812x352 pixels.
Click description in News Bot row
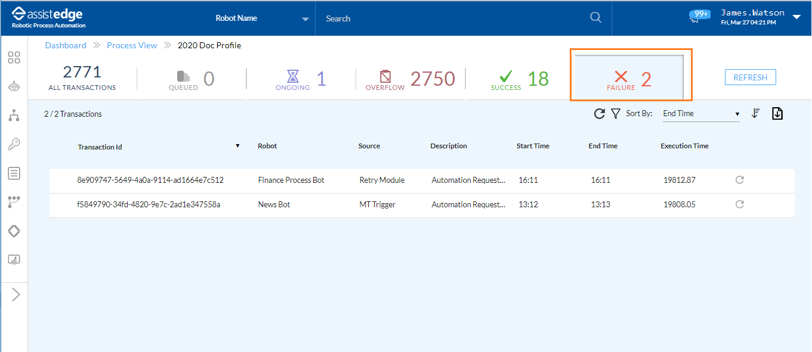pos(468,204)
